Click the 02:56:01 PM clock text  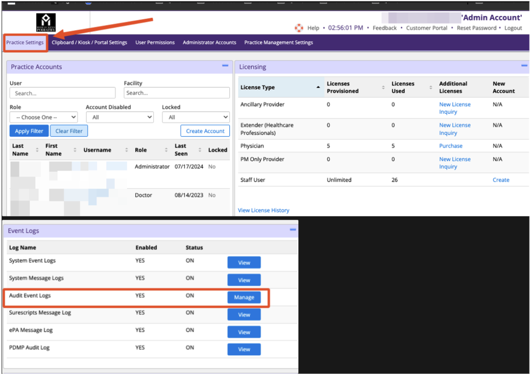345,28
